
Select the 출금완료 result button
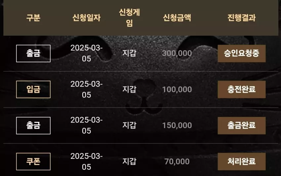pos(242,125)
